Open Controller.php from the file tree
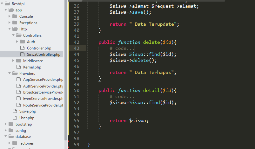Viewport: 255px width, 149px height. [x=39, y=48]
